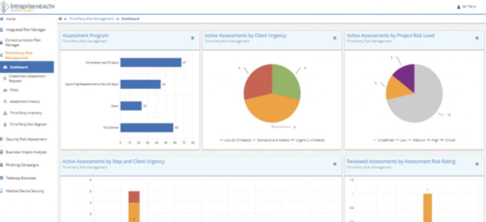This screenshot has width=486, height=222.
Task: Click the Create New Assessment Request document icon
Action: pos(5,78)
